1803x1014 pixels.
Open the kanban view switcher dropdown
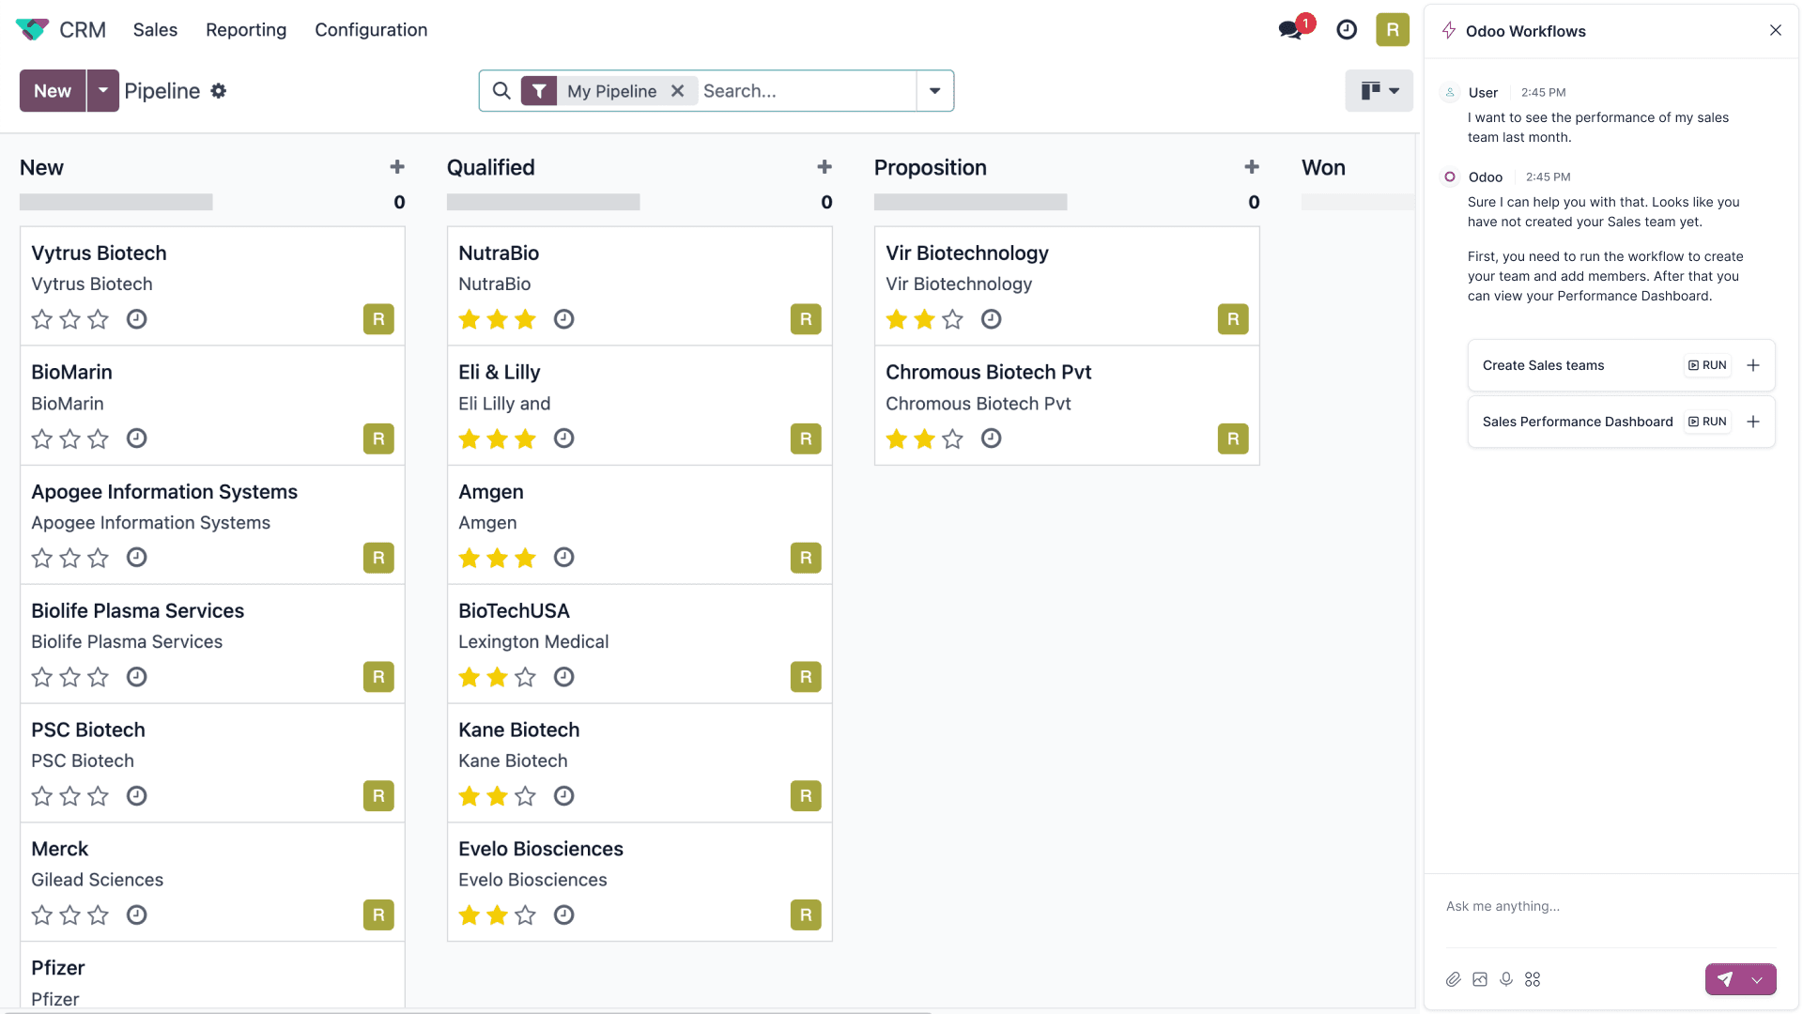pyautogui.click(x=1379, y=91)
